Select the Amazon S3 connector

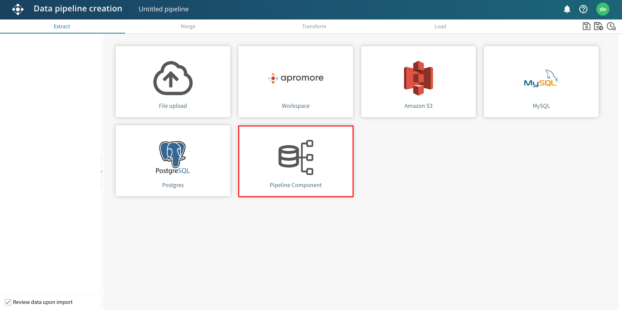(418, 82)
